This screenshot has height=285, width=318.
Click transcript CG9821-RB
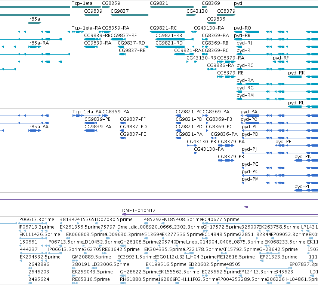tap(169, 35)
